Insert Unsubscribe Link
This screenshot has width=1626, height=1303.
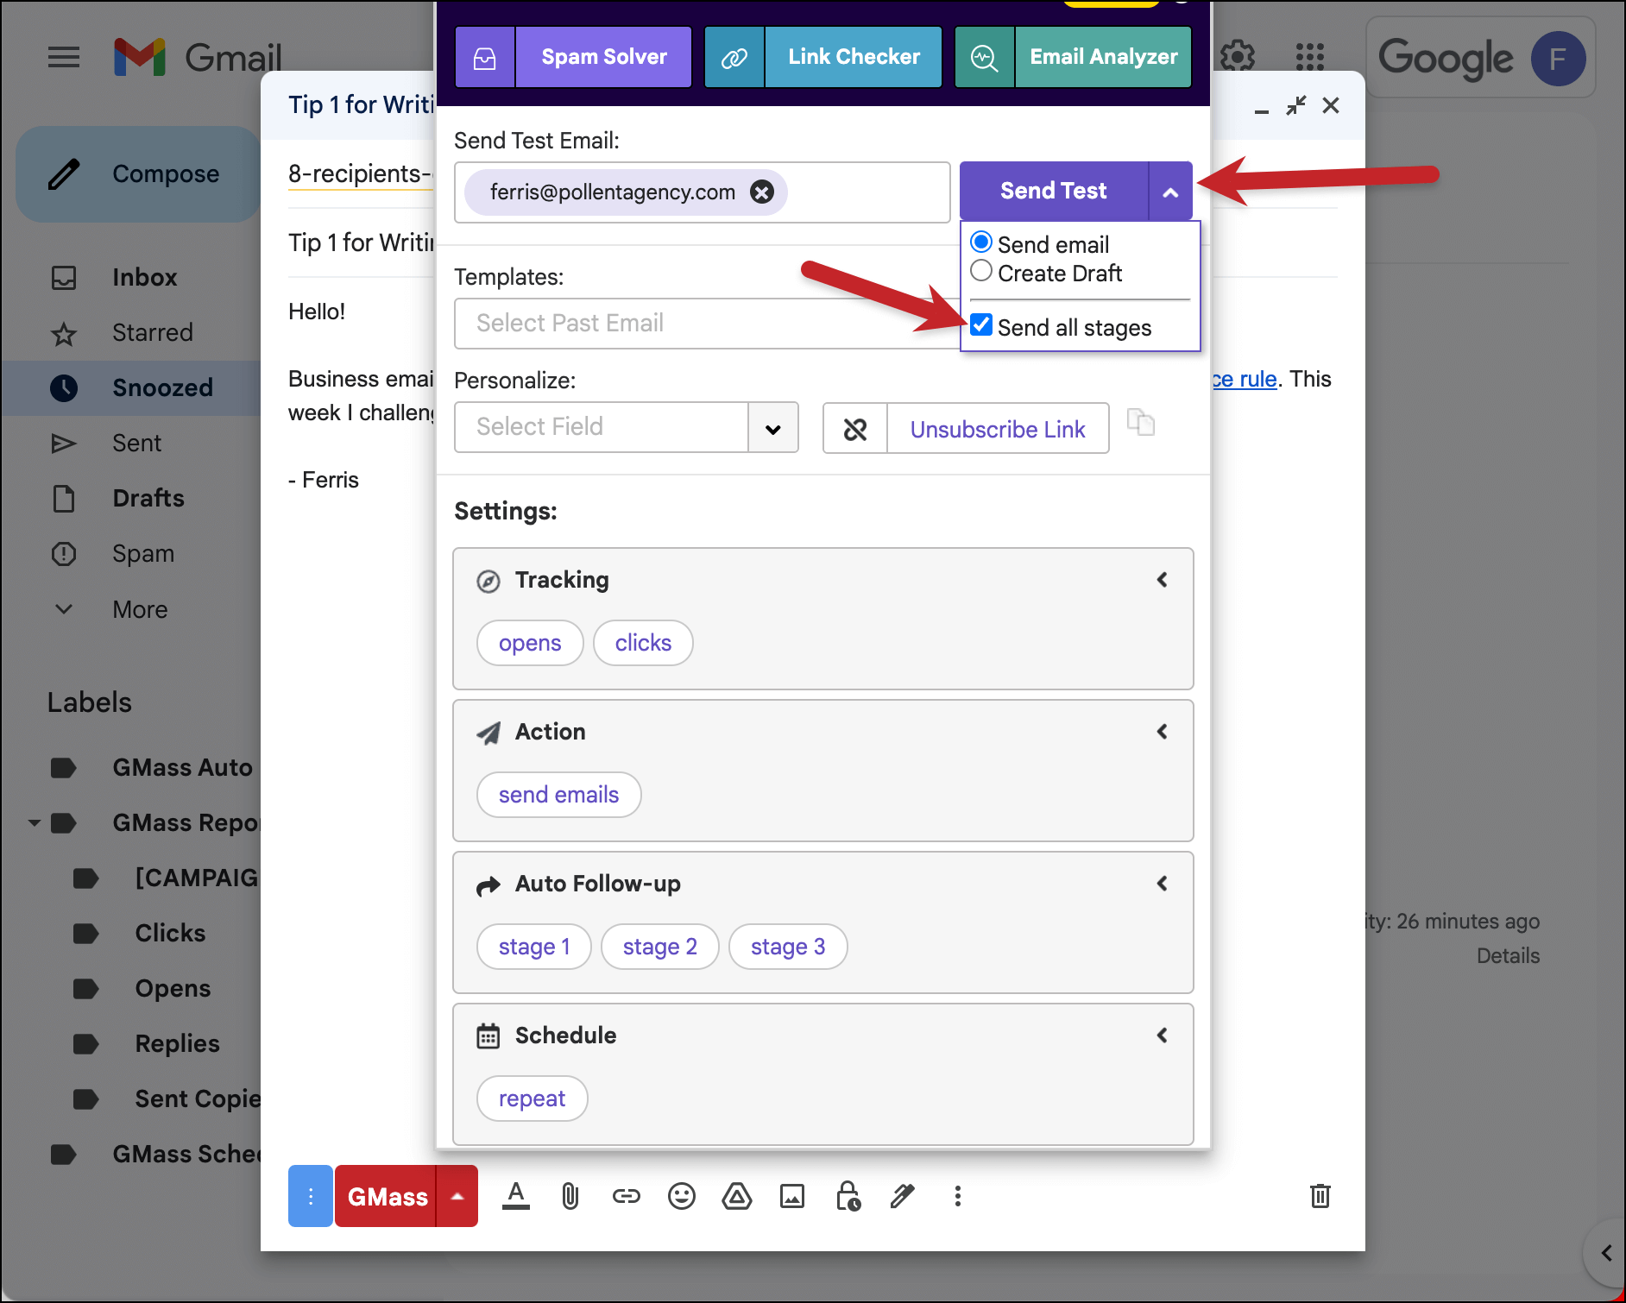pyautogui.click(x=998, y=429)
